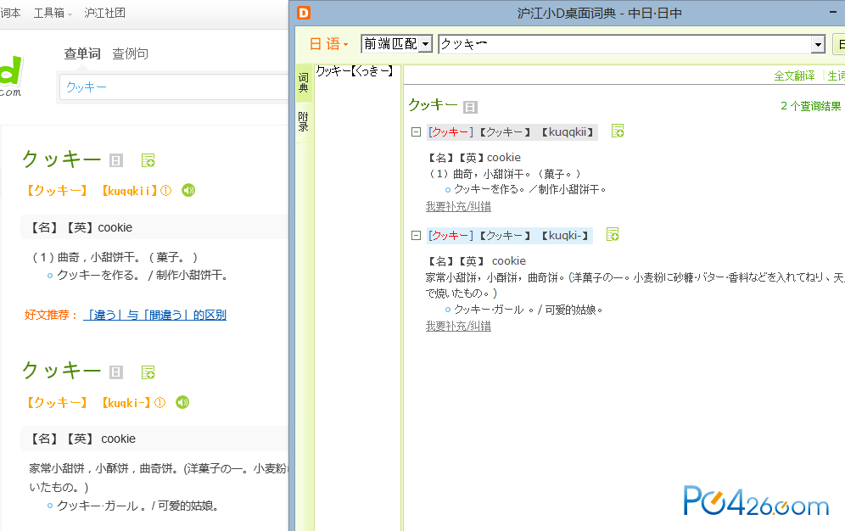The width and height of the screenshot is (845, 531).
Task: Play pronunciation for the kuqki- web entry
Action: (182, 402)
